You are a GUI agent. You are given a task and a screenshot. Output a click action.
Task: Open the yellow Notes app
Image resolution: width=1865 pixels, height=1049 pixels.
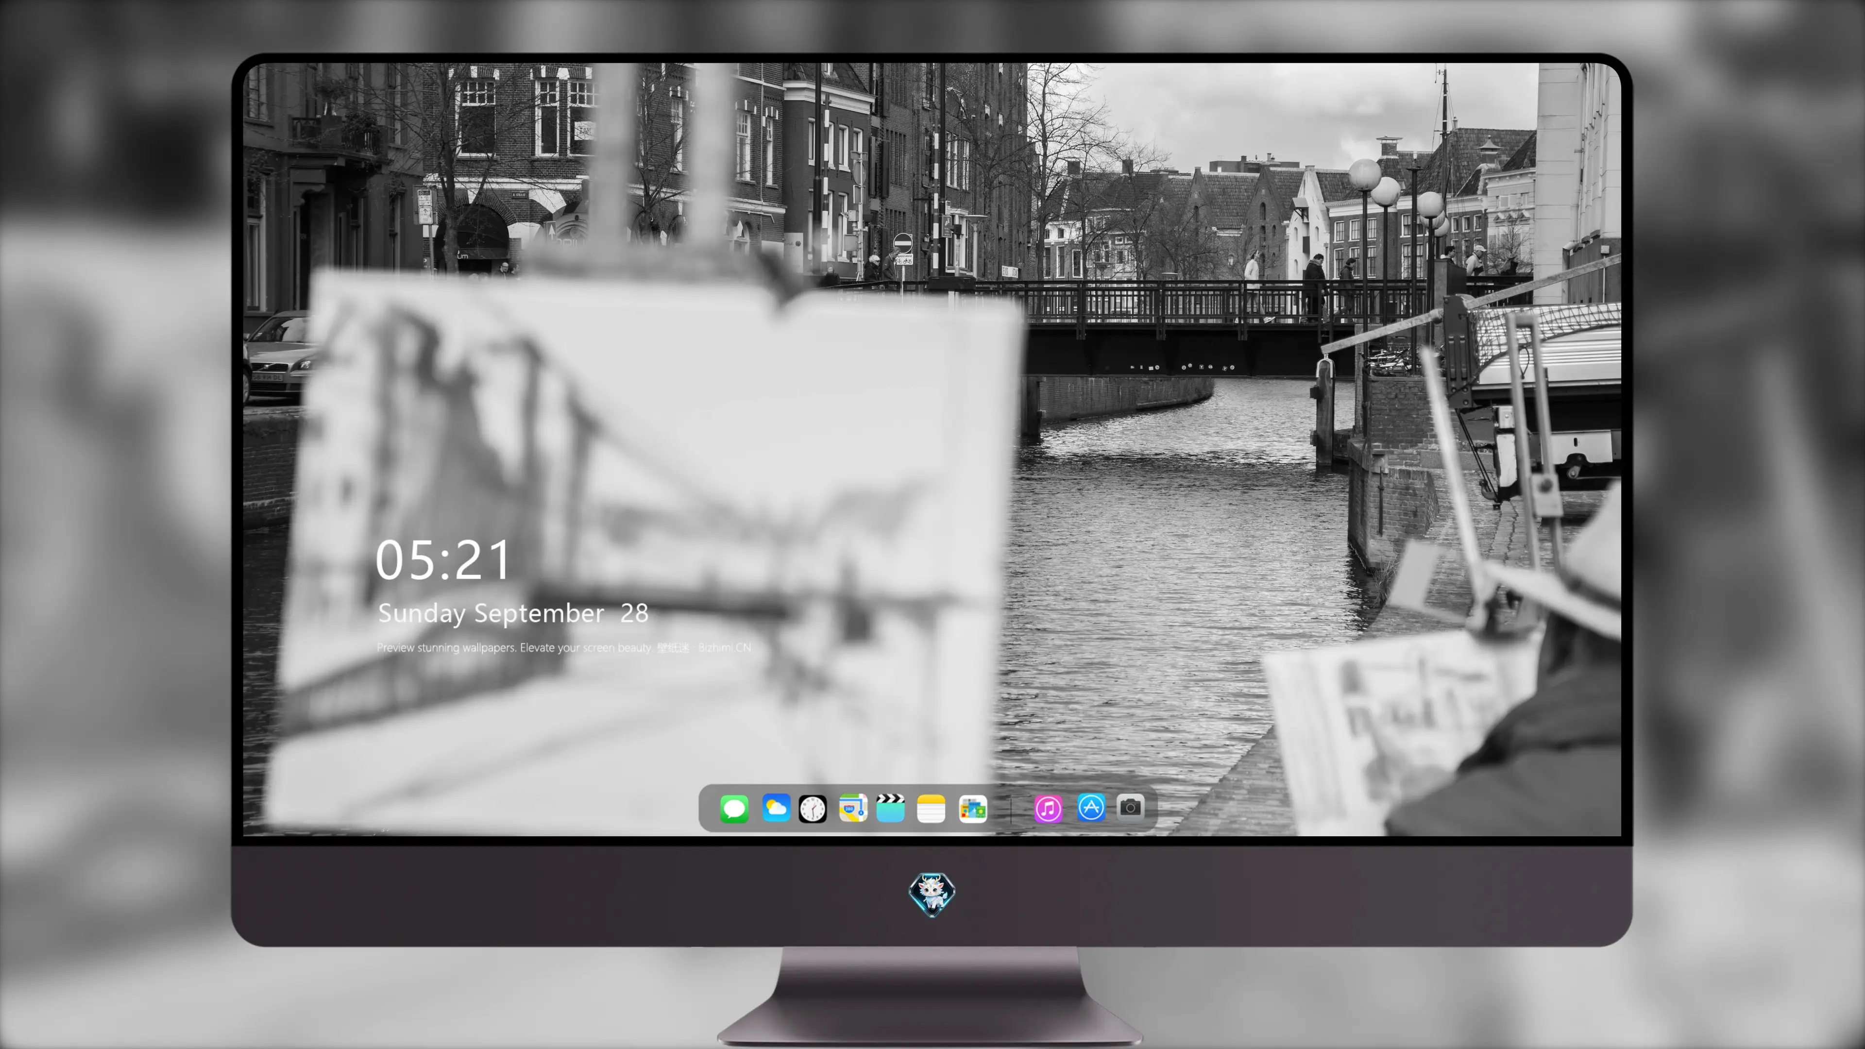tap(931, 808)
